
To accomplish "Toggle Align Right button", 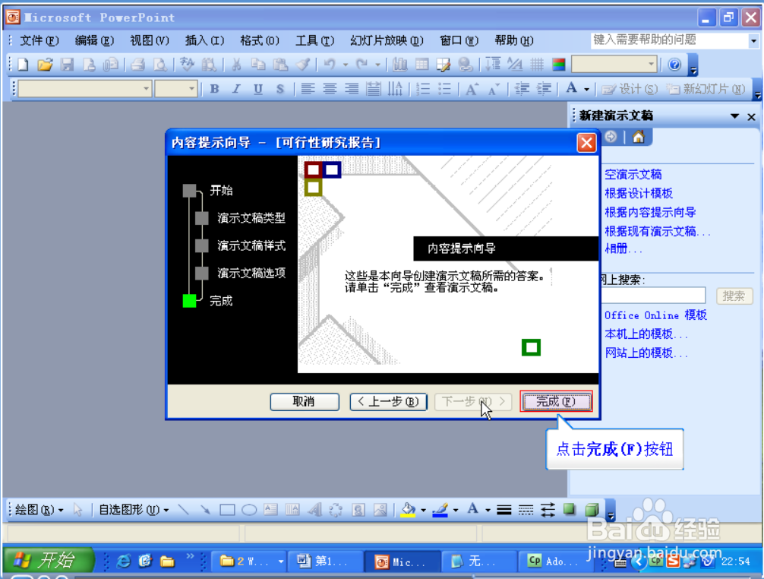I will [352, 89].
